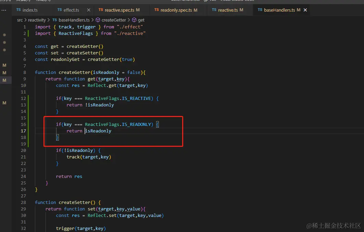364x232 pixels.
Task: Click the src breadcrumb
Action: click(20, 20)
